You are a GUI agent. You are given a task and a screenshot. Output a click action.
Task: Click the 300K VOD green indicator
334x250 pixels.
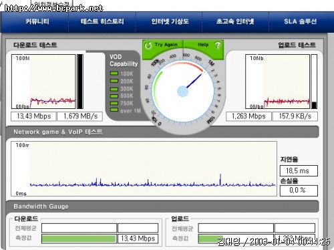pyautogui.click(x=114, y=89)
